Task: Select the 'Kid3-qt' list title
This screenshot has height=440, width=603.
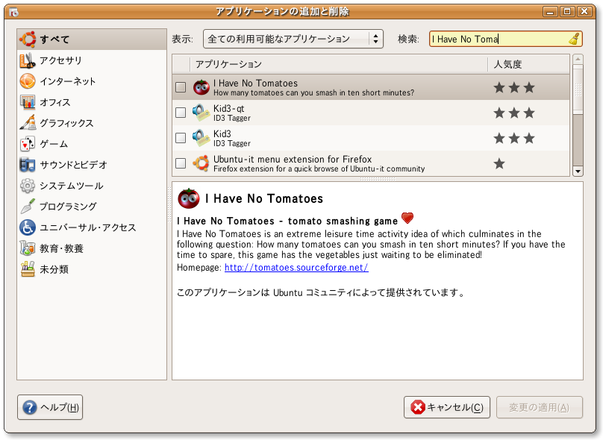Action: [x=229, y=109]
